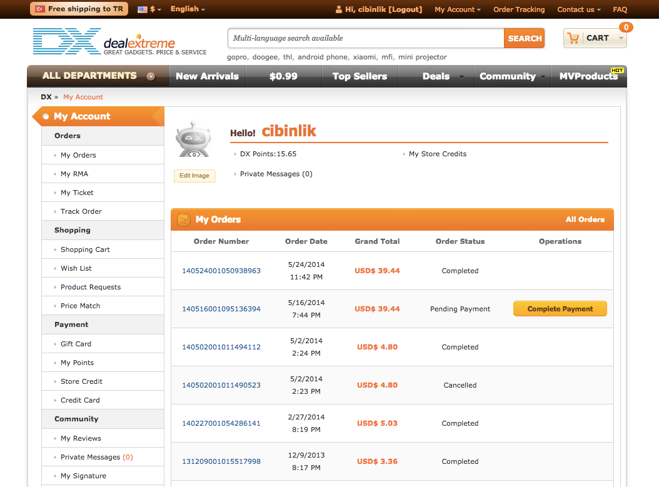Open My RMA in the sidebar
The image size is (659, 487).
74,174
